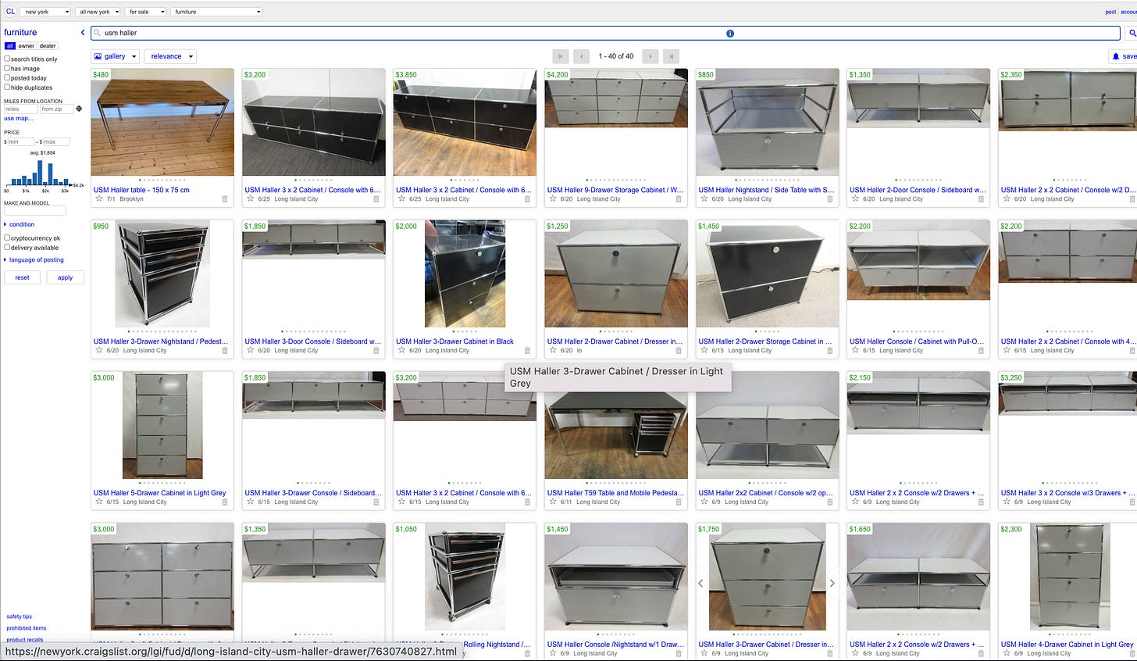The image size is (1137, 661).
Task: Hide the USM Haller table listing with trash icon
Action: coord(225,199)
